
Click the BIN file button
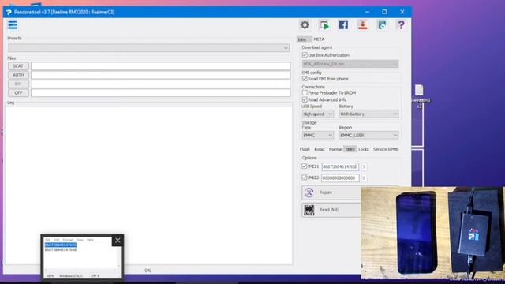pos(18,84)
